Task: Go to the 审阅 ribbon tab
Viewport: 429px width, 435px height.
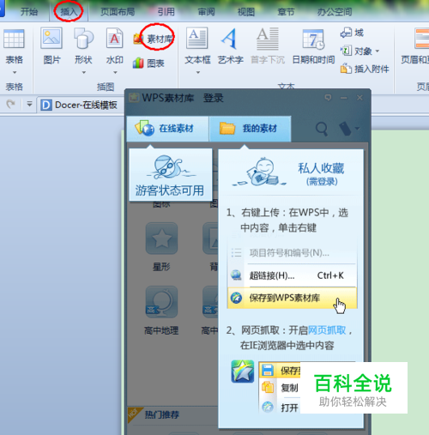Action: (206, 12)
